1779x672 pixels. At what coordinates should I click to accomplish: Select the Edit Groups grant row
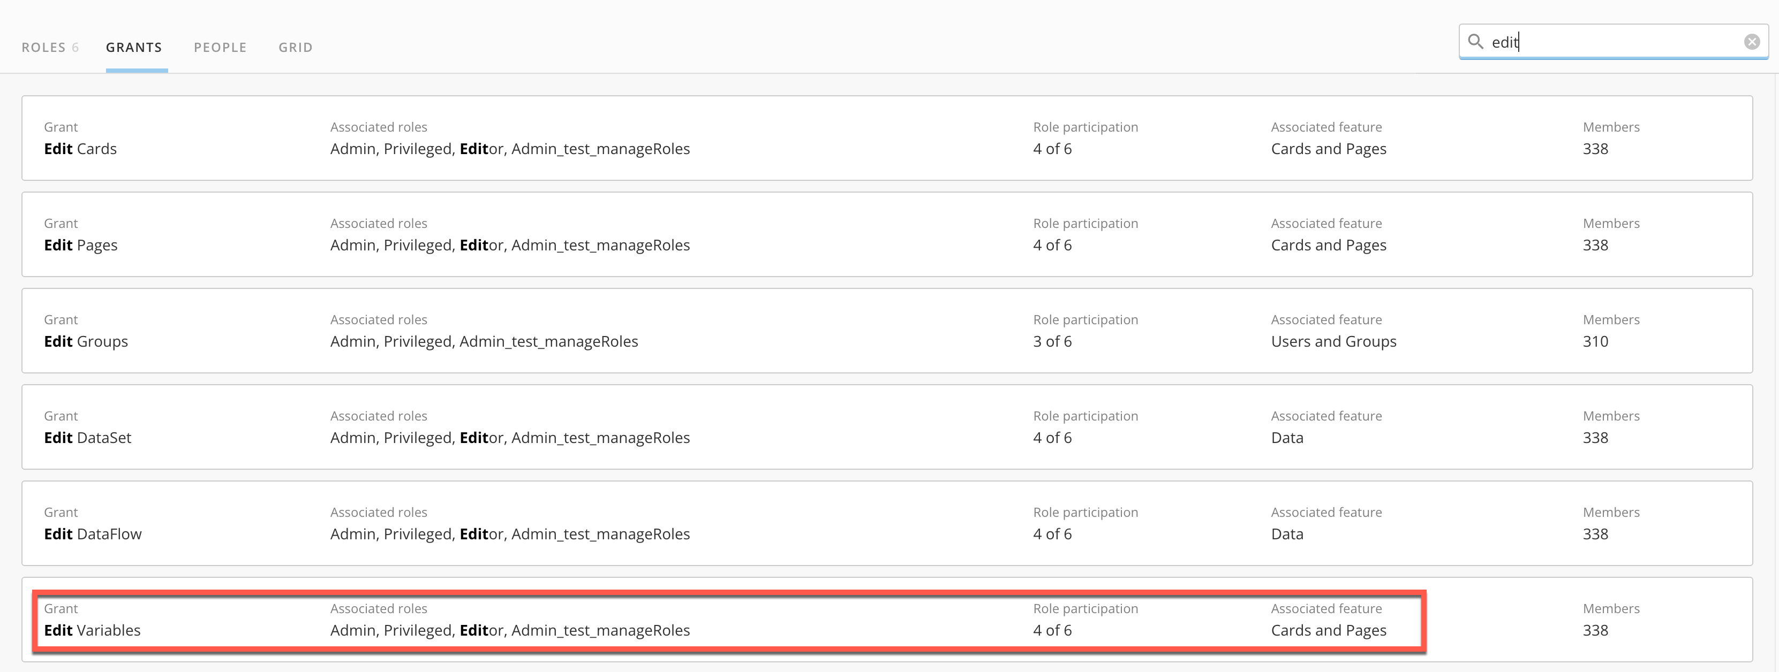86,341
